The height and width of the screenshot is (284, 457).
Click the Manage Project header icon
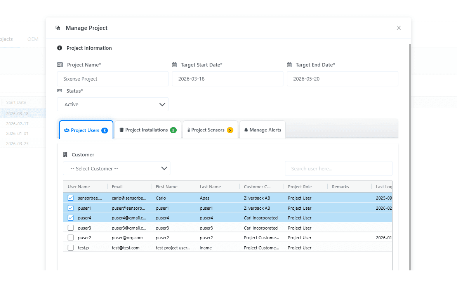58,28
